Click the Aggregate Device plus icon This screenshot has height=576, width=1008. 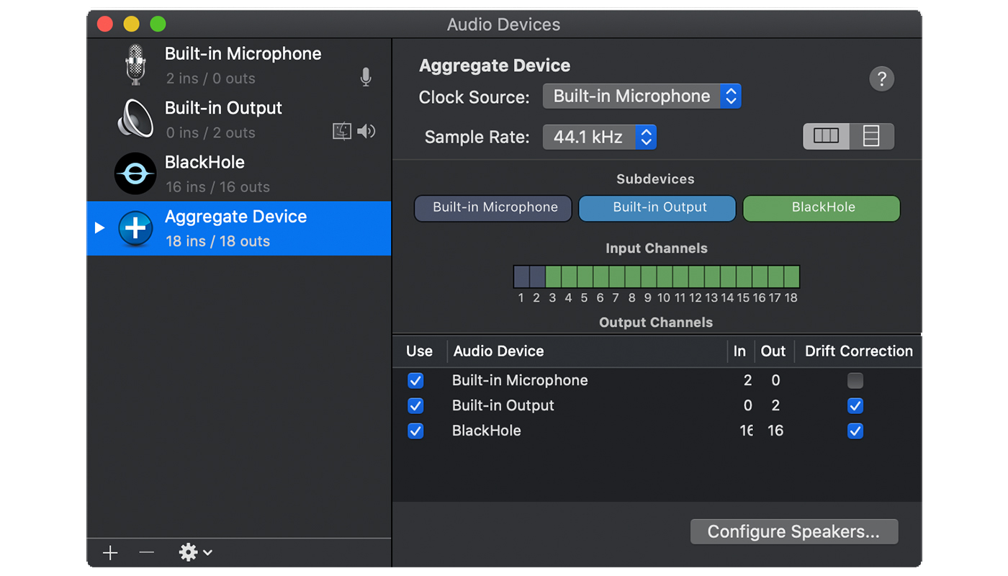coord(135,228)
